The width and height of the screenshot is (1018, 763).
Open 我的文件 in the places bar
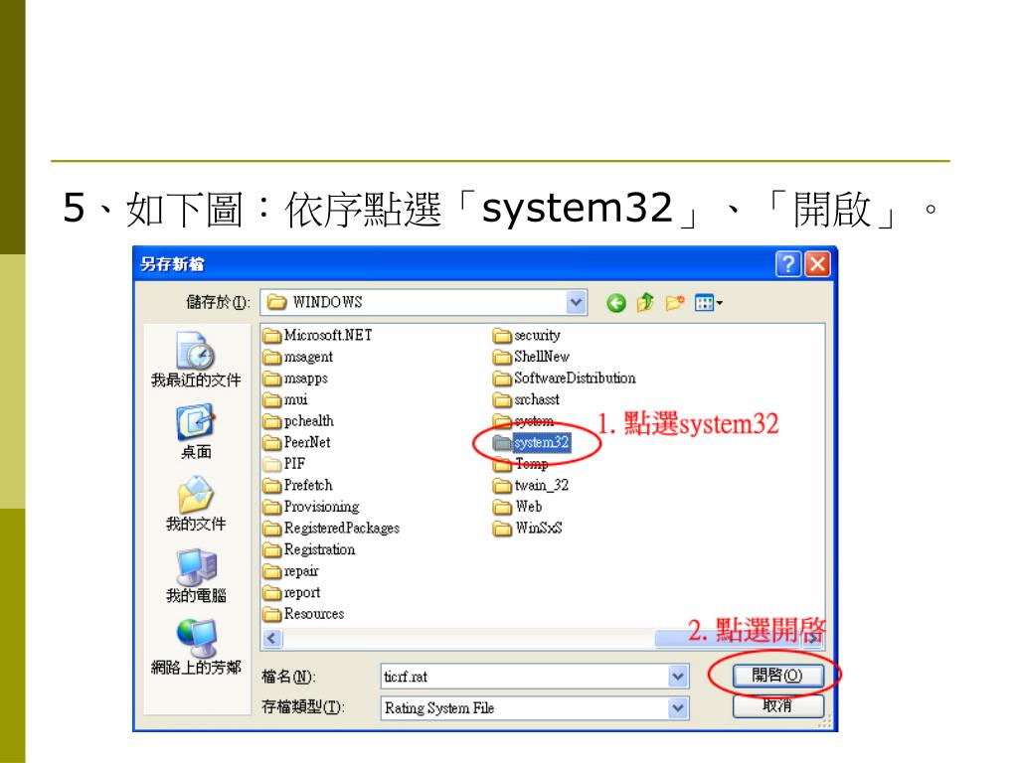point(196,504)
